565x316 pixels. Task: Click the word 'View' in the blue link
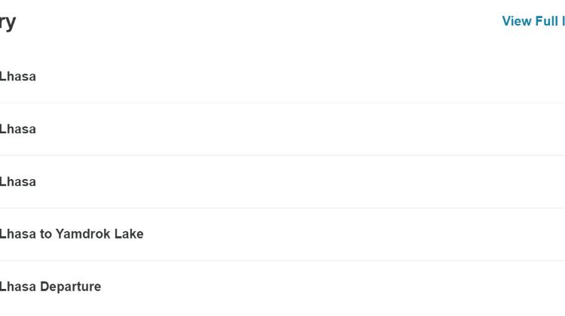[x=517, y=21]
